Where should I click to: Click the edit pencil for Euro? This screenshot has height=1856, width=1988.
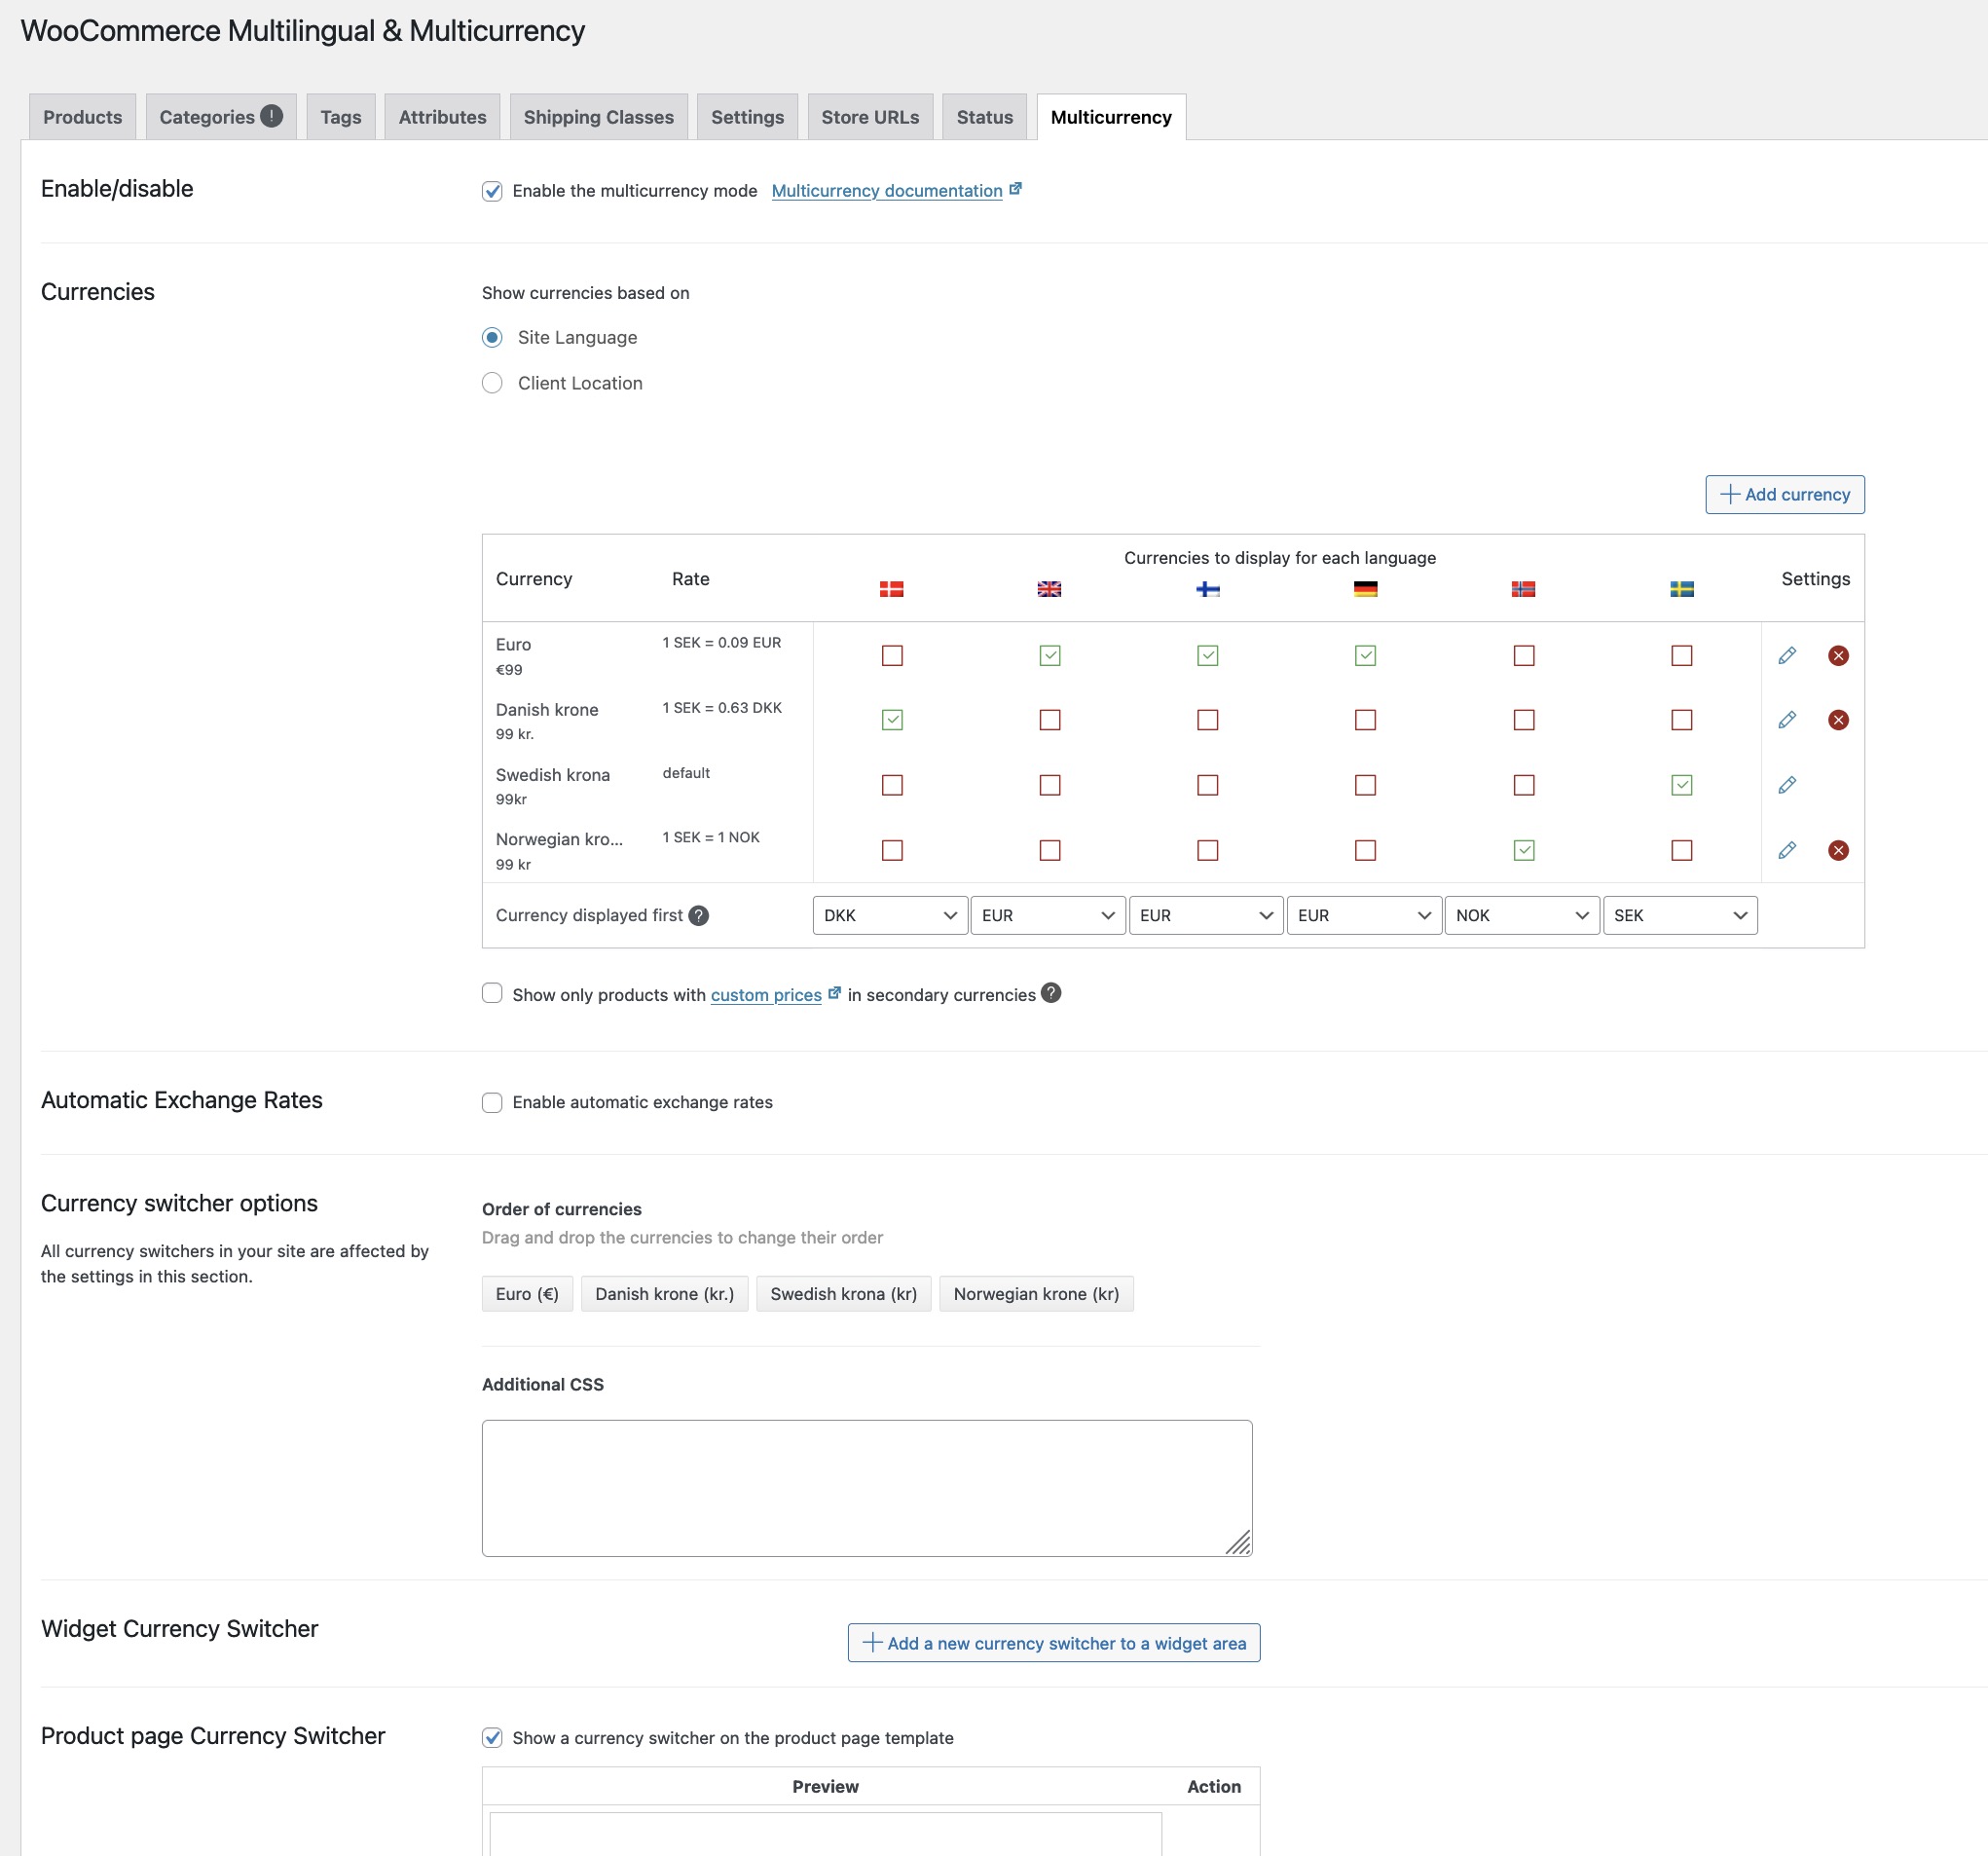click(x=1787, y=655)
